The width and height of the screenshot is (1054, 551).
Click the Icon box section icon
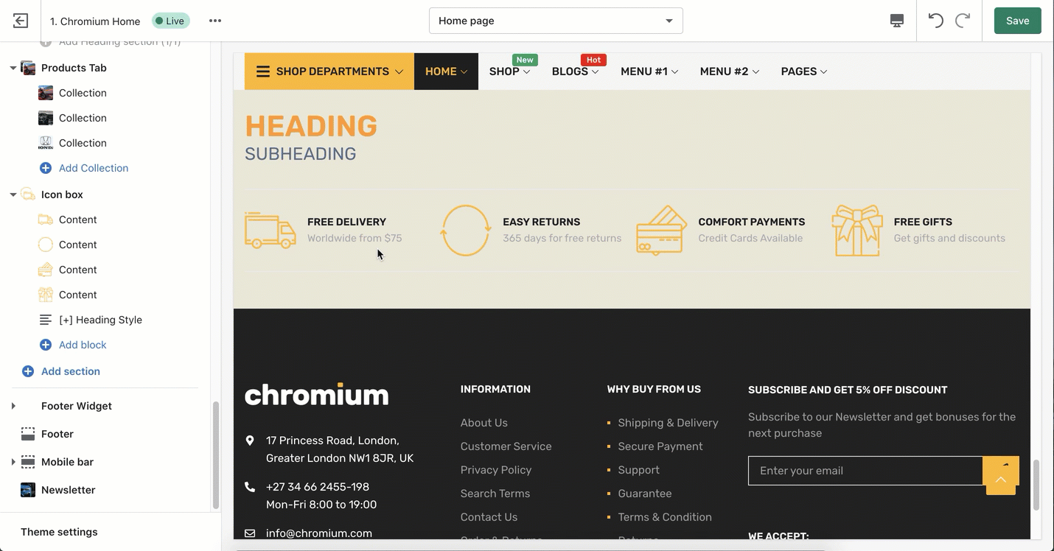point(28,194)
